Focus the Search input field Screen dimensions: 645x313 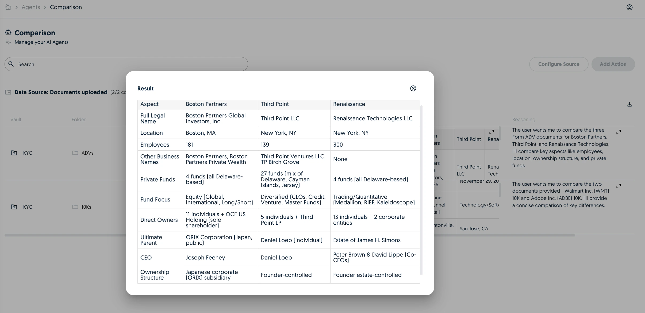pyautogui.click(x=126, y=64)
